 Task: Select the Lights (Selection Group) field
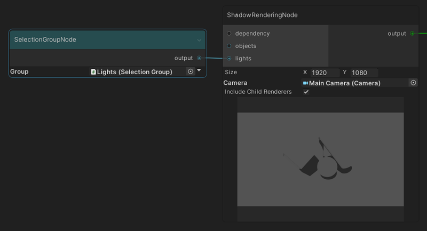coord(136,71)
